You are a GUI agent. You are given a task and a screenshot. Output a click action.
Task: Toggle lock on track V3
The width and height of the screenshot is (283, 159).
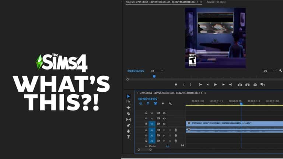pos(146,113)
